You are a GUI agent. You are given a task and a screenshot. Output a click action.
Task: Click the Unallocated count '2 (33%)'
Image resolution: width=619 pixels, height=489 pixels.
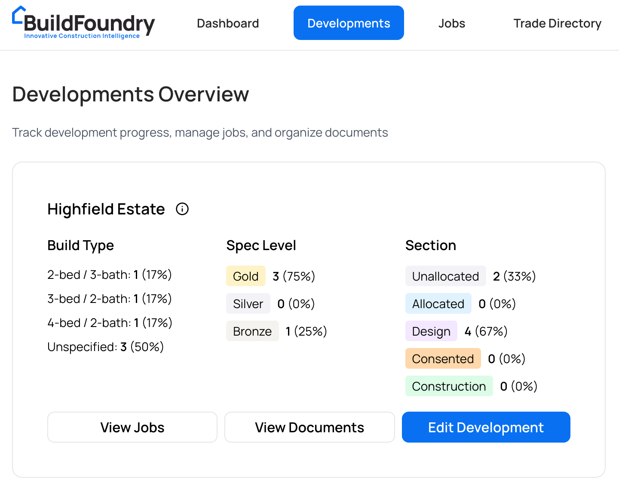515,276
